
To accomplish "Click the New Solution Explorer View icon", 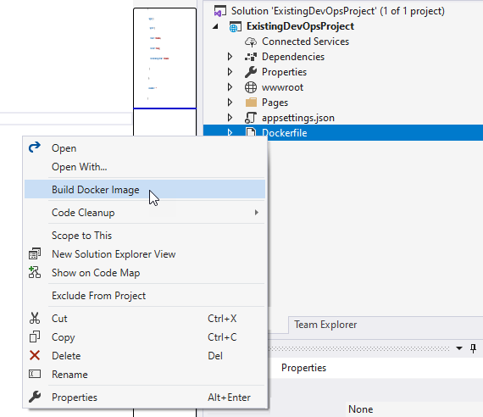I will [35, 253].
